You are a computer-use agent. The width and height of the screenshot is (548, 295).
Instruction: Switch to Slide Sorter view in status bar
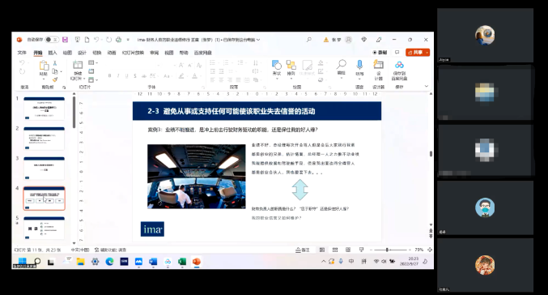point(335,250)
